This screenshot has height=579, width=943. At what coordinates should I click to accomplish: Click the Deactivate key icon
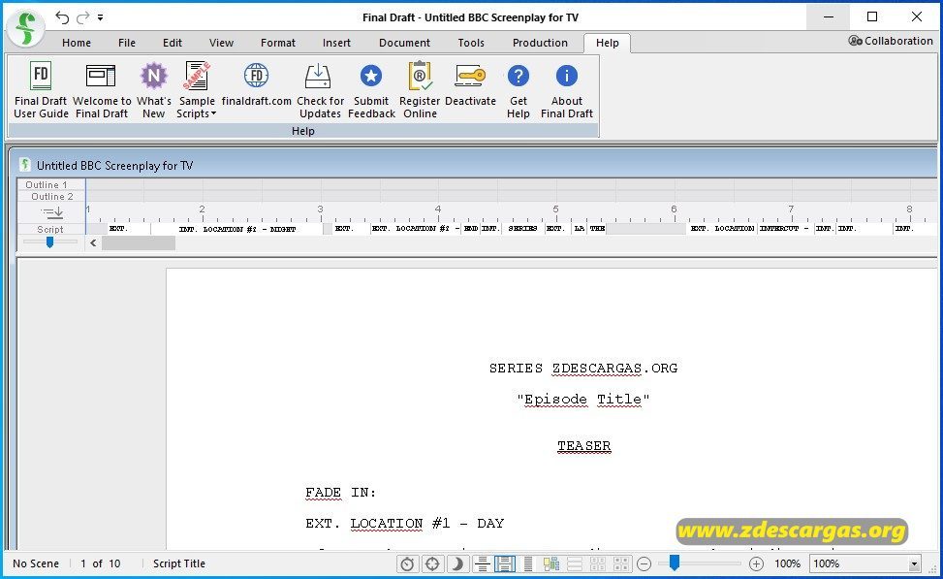pos(470,77)
